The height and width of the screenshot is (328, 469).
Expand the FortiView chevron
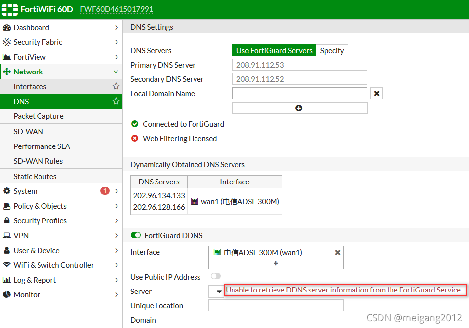pos(117,57)
